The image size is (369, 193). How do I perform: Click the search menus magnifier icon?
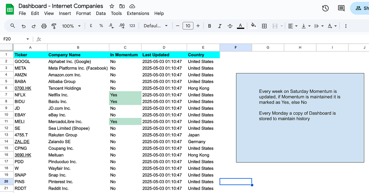pos(13,26)
